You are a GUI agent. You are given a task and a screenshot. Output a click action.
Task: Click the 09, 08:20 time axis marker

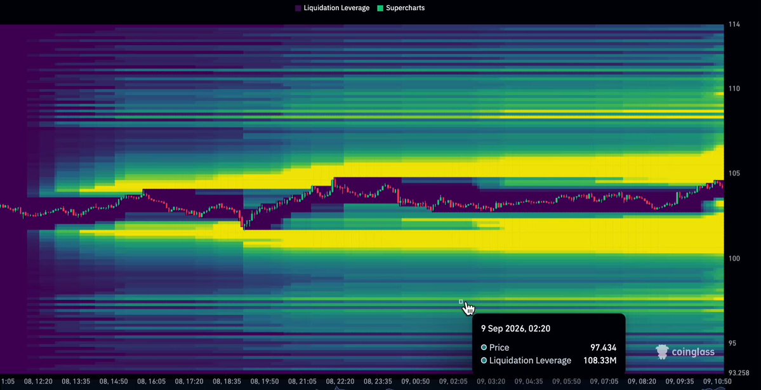[x=642, y=382]
